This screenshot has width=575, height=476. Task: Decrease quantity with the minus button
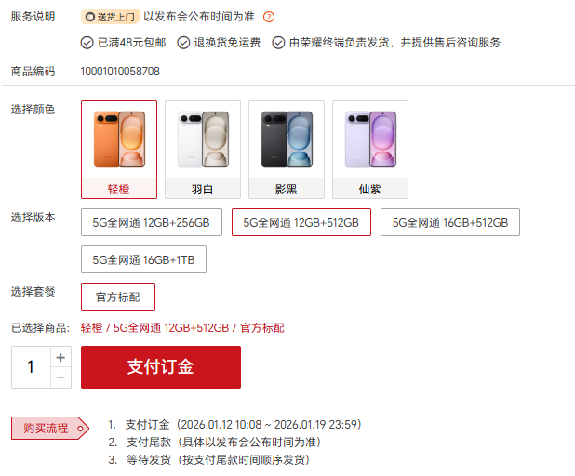coord(60,377)
